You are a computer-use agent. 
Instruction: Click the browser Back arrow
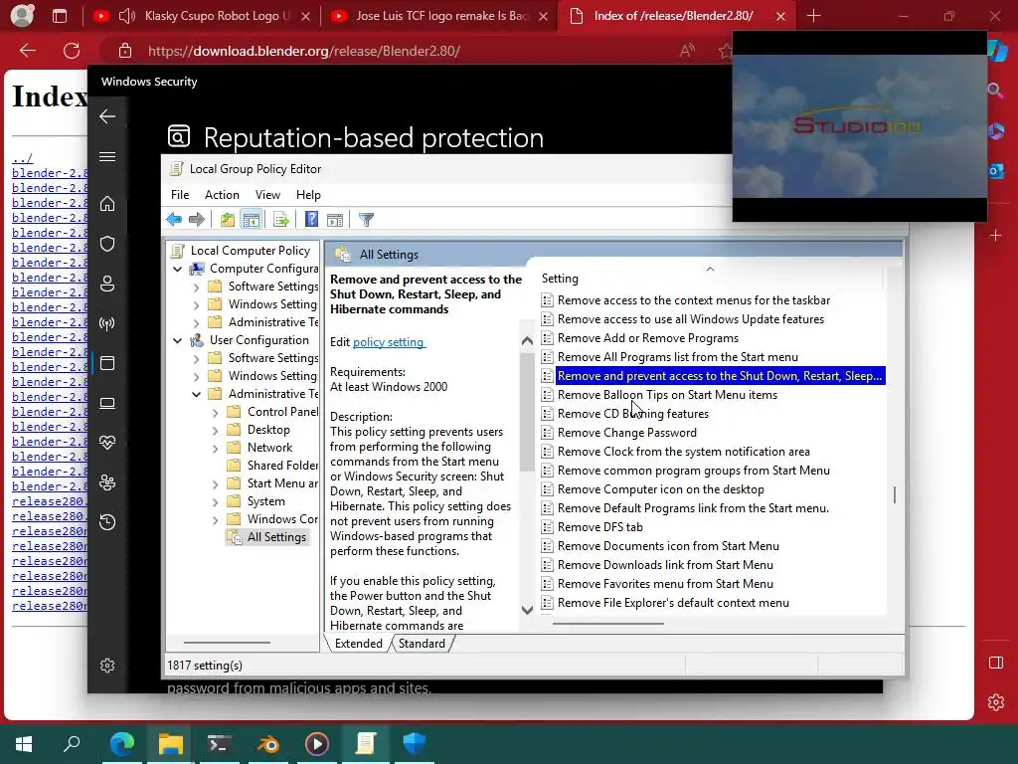[x=27, y=51]
